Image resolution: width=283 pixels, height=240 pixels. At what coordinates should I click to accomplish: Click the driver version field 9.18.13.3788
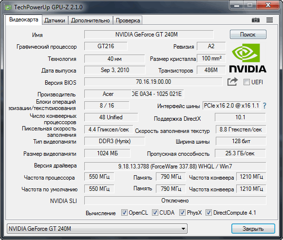click(x=175, y=166)
